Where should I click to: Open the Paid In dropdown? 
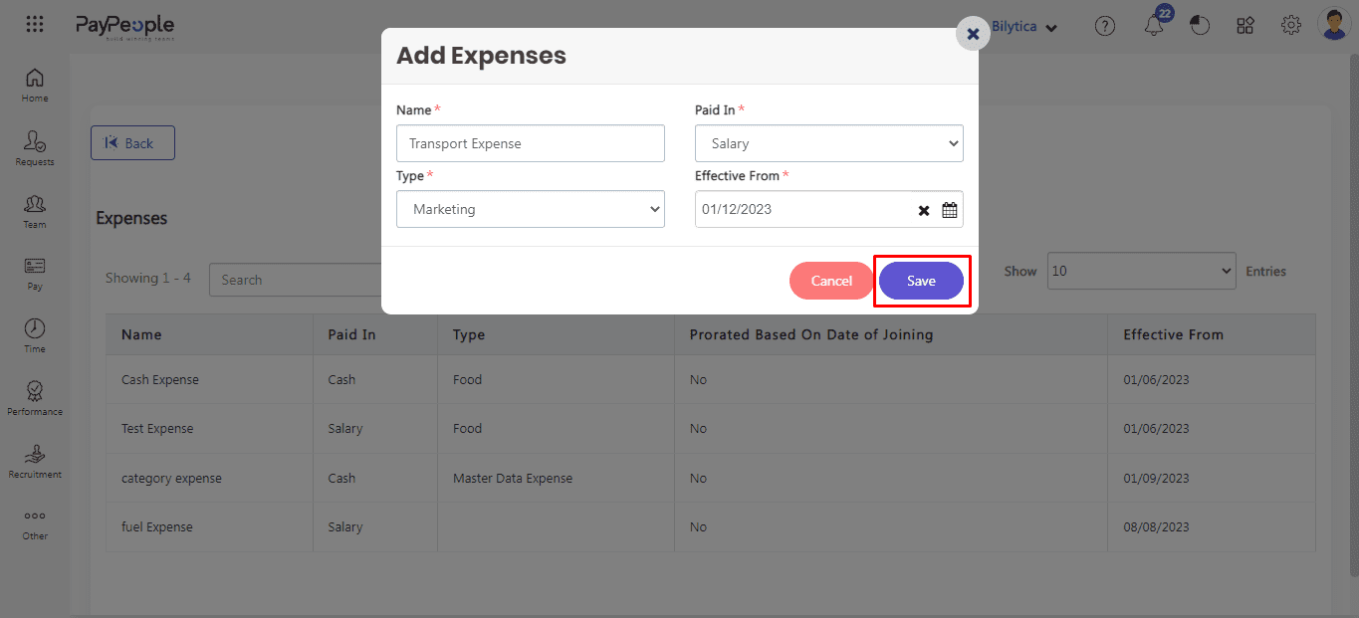[828, 142]
